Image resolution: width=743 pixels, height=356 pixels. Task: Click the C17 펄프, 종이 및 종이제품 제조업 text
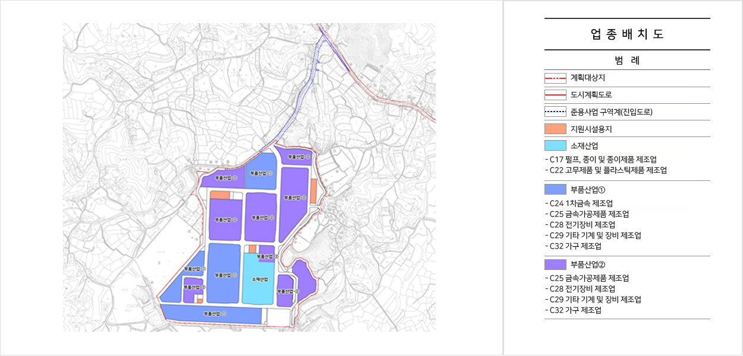pyautogui.click(x=603, y=160)
